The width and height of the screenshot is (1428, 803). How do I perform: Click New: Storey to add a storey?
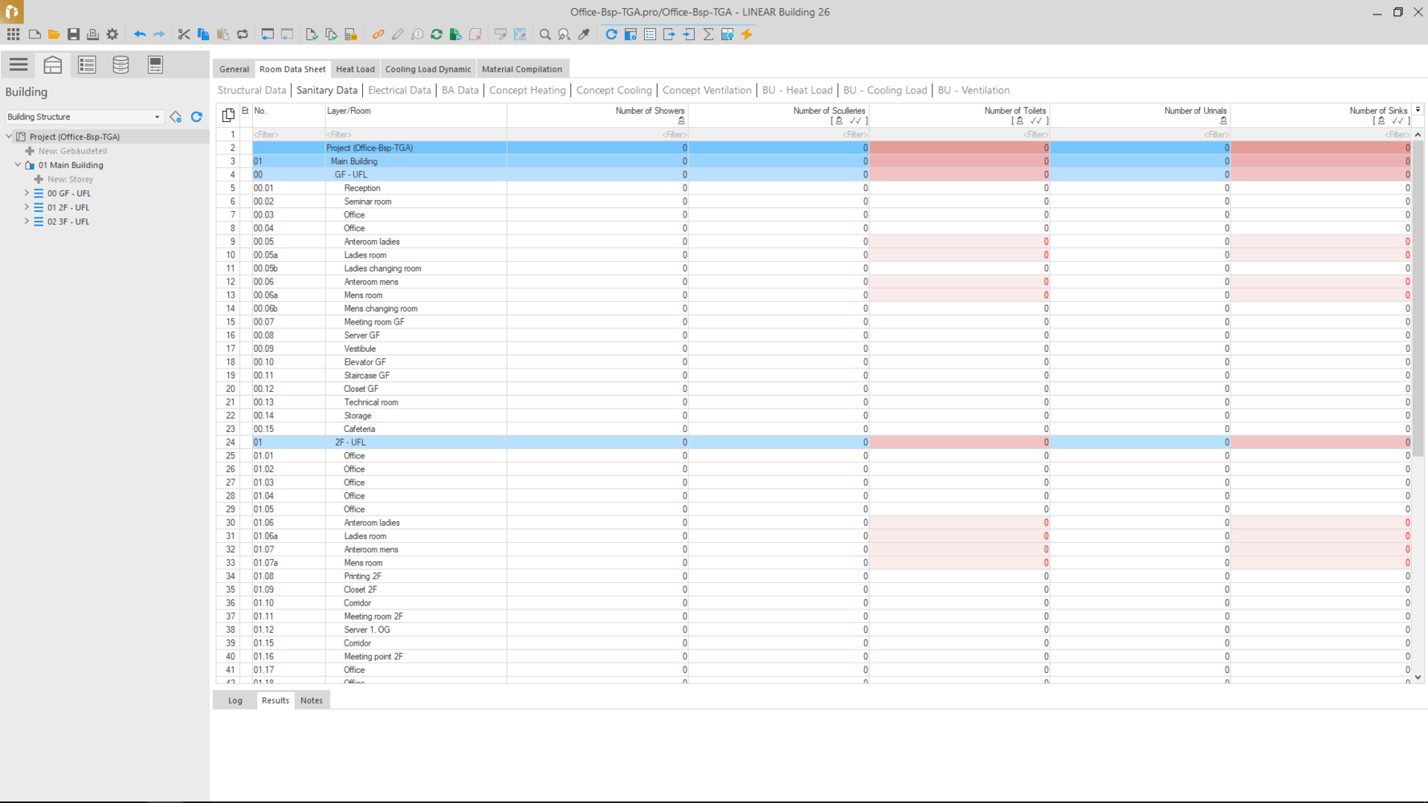pos(70,180)
